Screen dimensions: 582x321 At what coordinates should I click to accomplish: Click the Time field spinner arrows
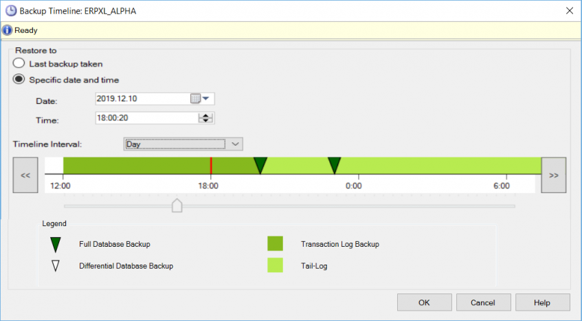pyautogui.click(x=205, y=118)
